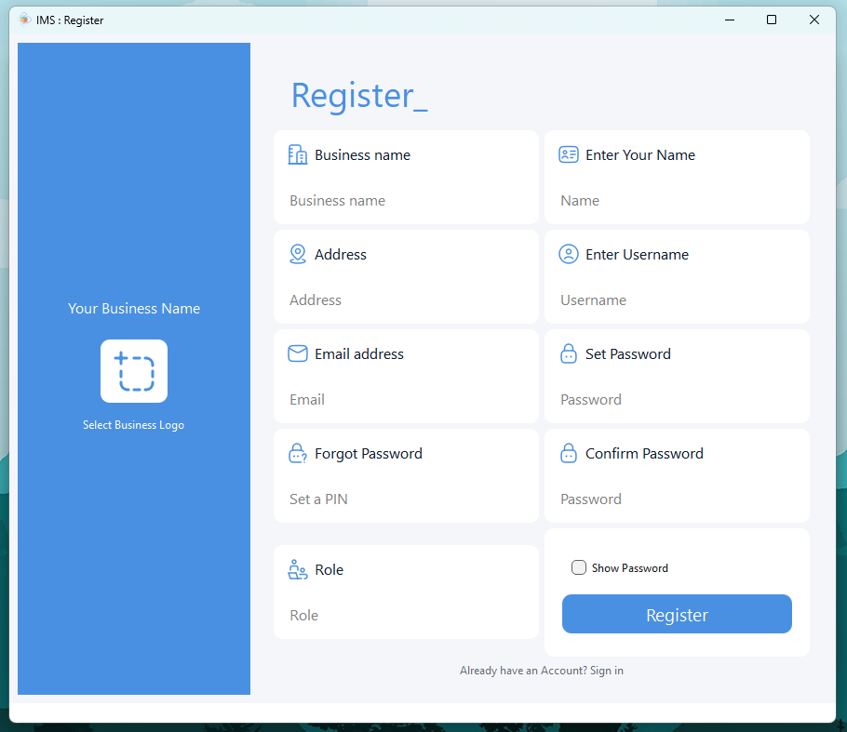Click the role person icon beside Role
The height and width of the screenshot is (732, 847).
298,569
